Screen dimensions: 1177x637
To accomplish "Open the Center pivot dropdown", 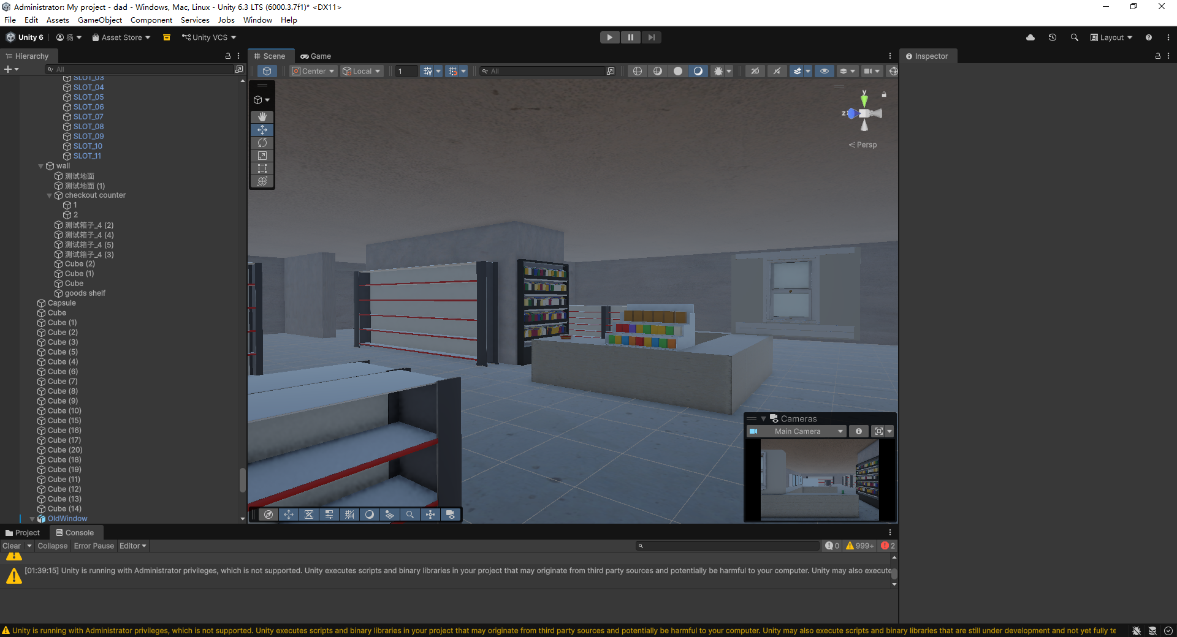I will (x=313, y=71).
